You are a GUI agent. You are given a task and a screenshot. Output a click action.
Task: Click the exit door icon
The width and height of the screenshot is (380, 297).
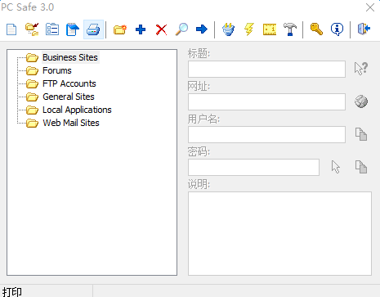pyautogui.click(x=364, y=29)
